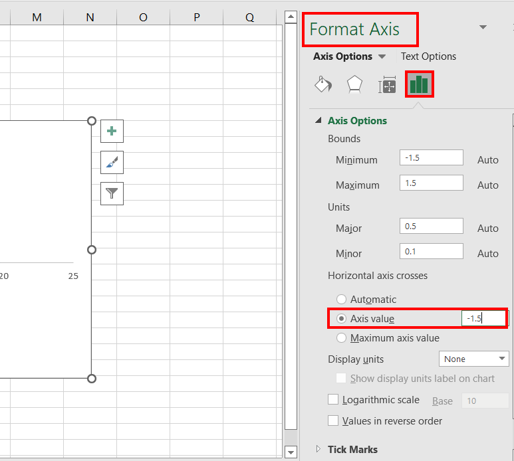Select Automatic radio button
The image size is (514, 461).
pos(341,300)
